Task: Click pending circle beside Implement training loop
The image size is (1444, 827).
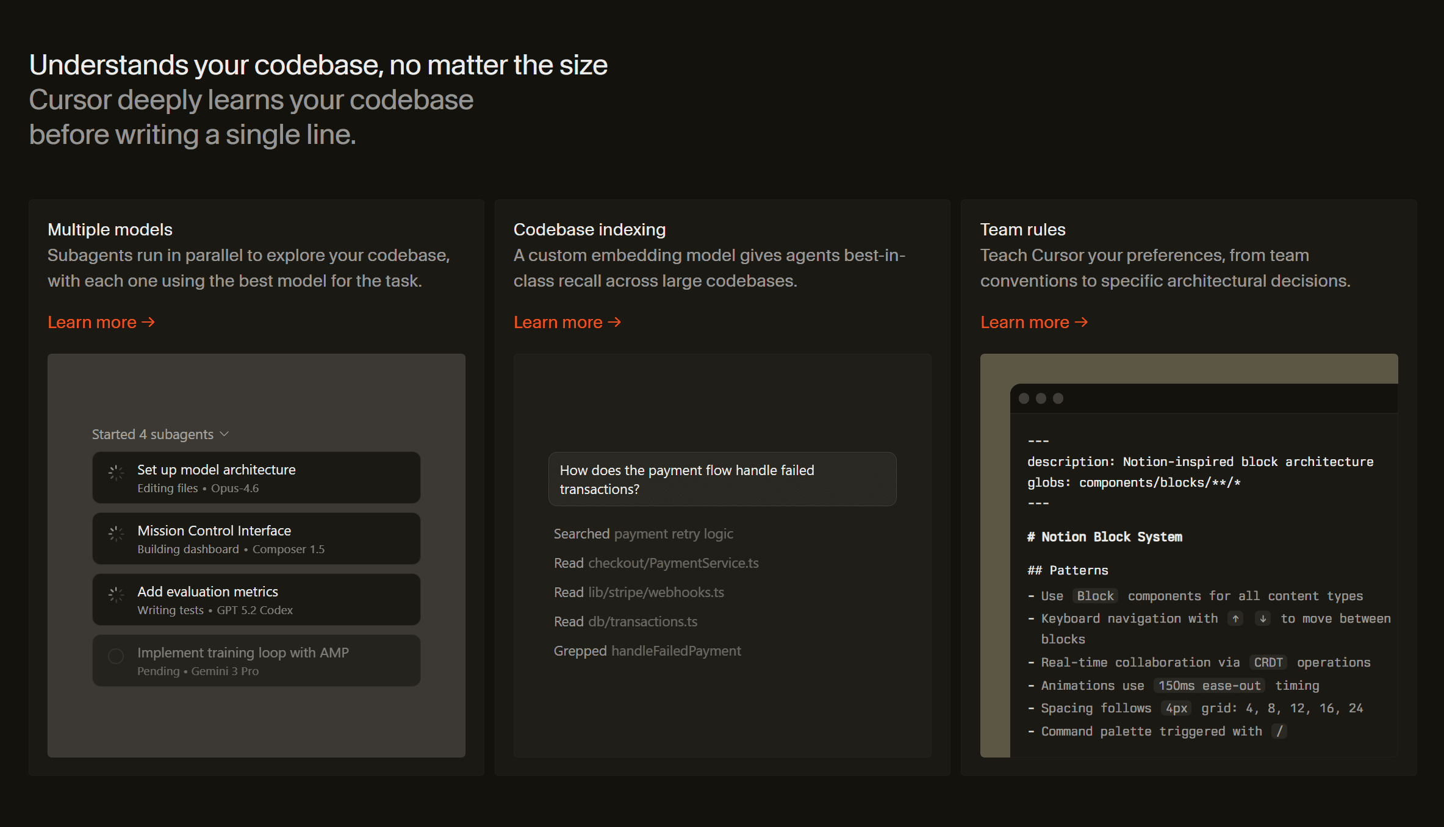Action: pos(116,656)
